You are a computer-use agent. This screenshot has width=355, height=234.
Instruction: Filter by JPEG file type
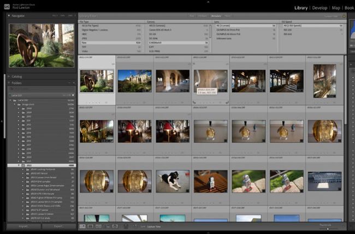(x=111, y=38)
